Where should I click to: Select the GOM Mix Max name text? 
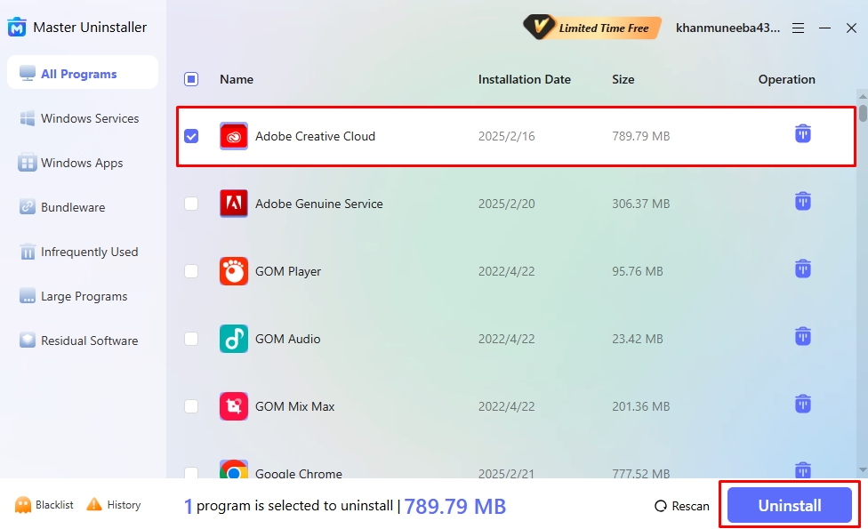tap(294, 406)
